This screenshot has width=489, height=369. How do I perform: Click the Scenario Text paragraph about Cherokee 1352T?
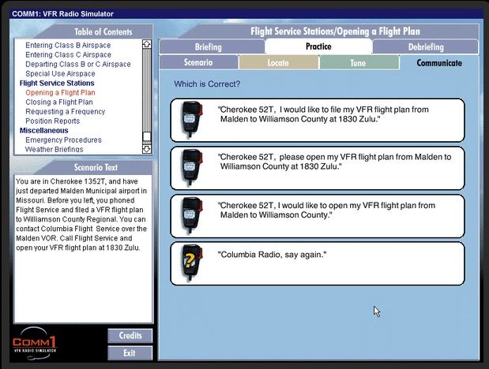(81, 214)
